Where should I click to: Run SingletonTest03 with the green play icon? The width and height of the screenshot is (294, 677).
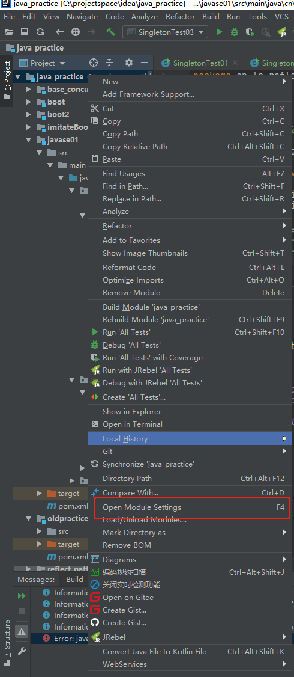pyautogui.click(x=220, y=32)
